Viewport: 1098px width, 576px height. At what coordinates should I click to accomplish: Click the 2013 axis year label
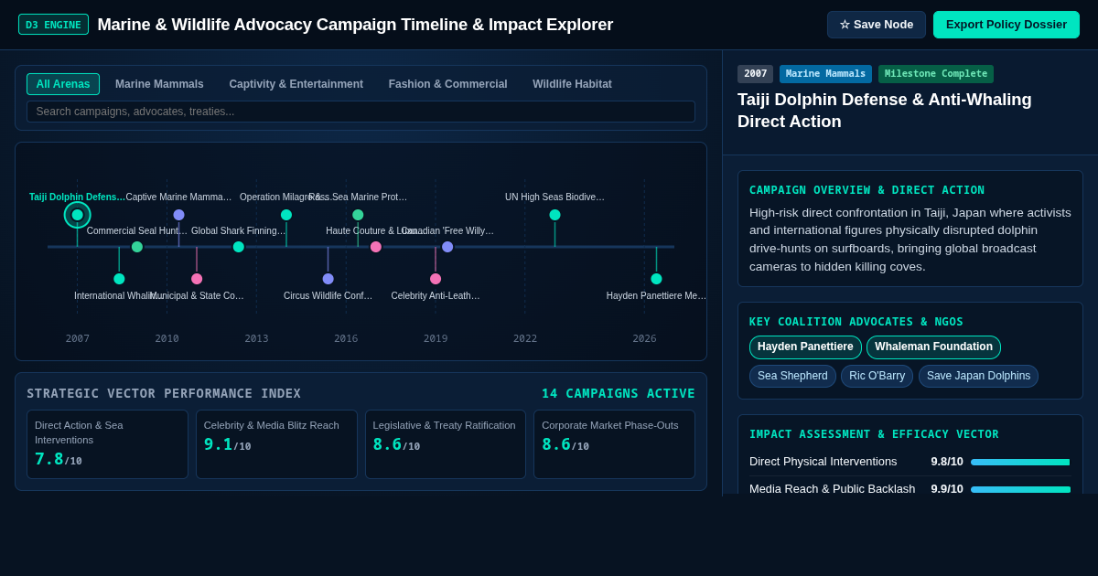[x=256, y=338]
